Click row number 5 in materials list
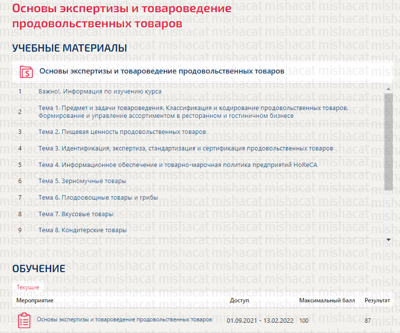The height and width of the screenshot is (333, 400). pyautogui.click(x=20, y=165)
